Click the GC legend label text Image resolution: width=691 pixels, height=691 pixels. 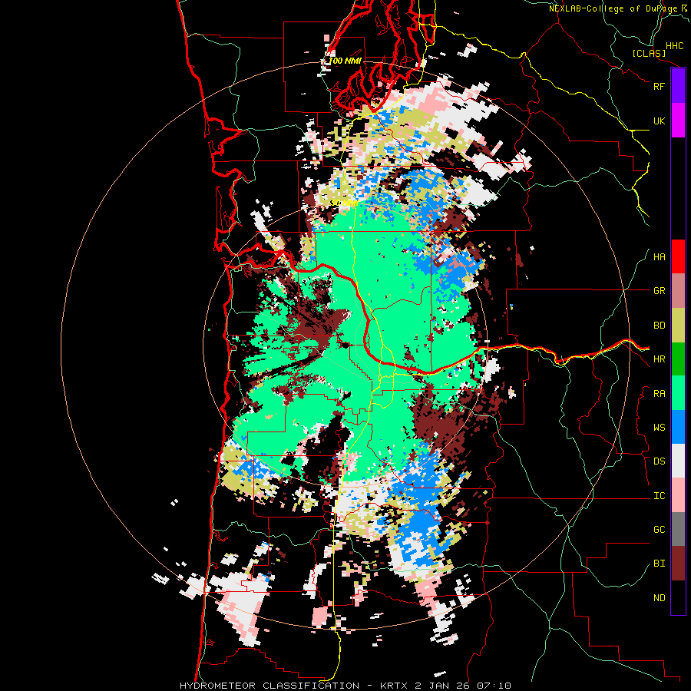coord(659,530)
